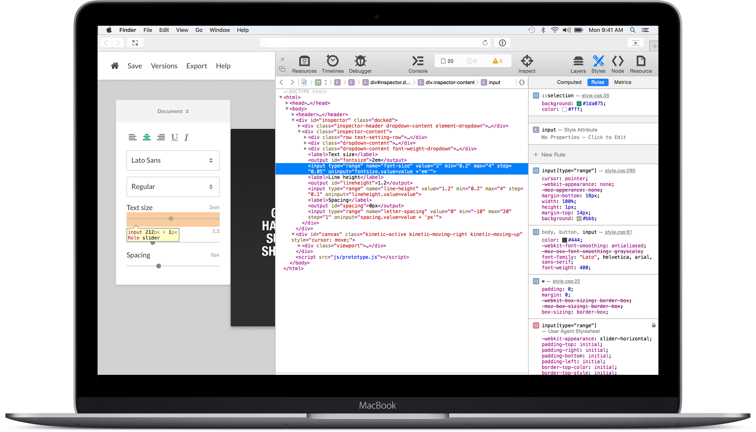
Task: Collapse the html node in DOM tree
Action: (x=281, y=97)
